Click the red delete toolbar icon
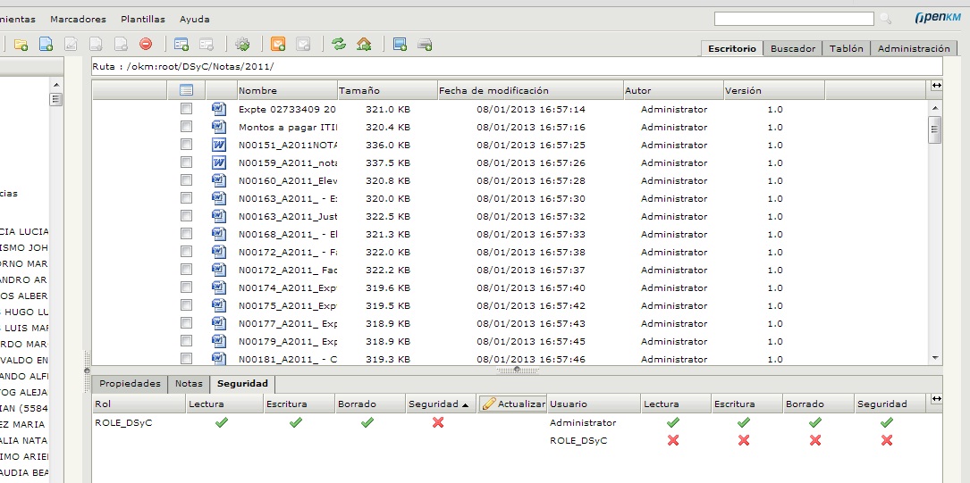The height and width of the screenshot is (483, 970). pos(146,44)
